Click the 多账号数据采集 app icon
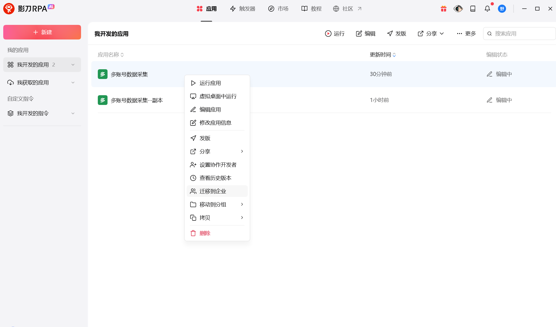This screenshot has height=327, width=556. click(x=102, y=74)
